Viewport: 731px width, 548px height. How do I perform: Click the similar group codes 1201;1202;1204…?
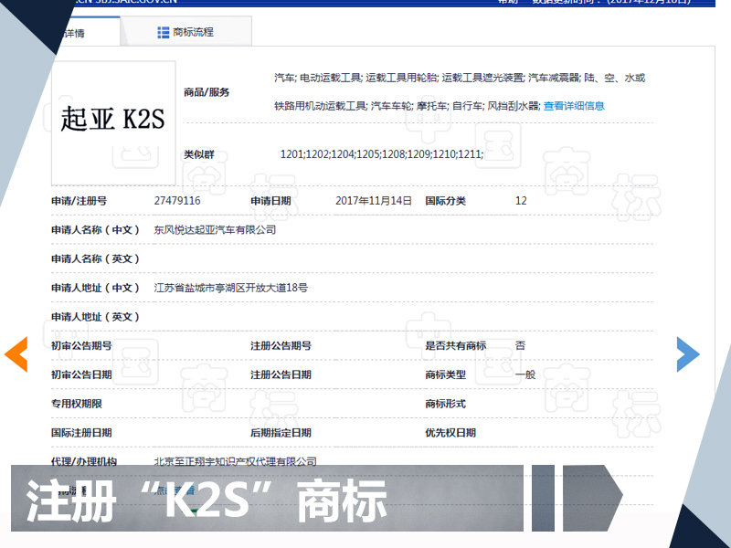[x=382, y=154]
